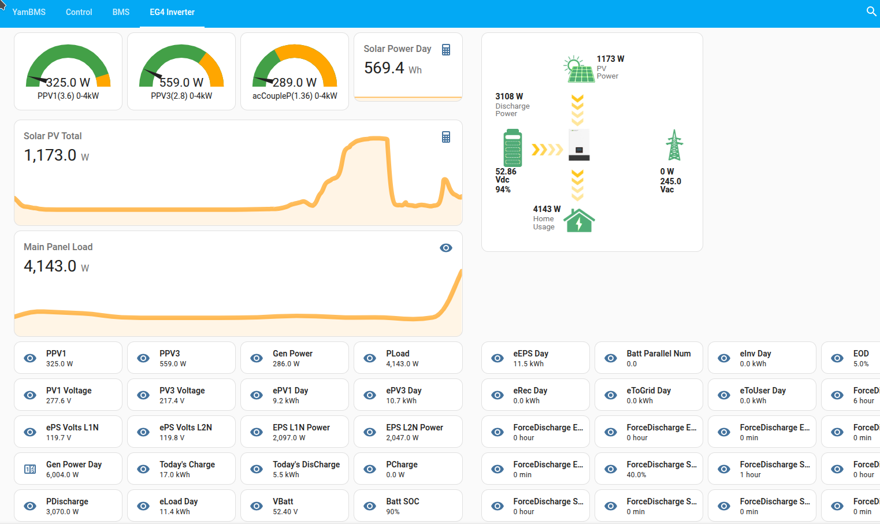Click the grid transmission tower icon
This screenshot has width=880, height=524.
pos(674,145)
